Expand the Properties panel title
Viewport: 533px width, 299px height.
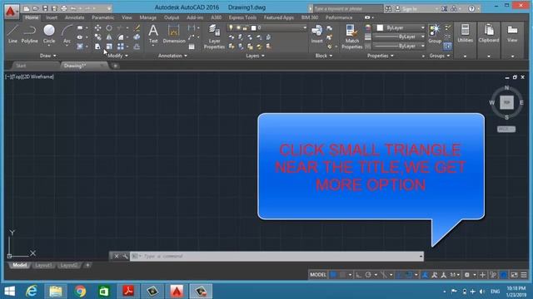pos(380,56)
